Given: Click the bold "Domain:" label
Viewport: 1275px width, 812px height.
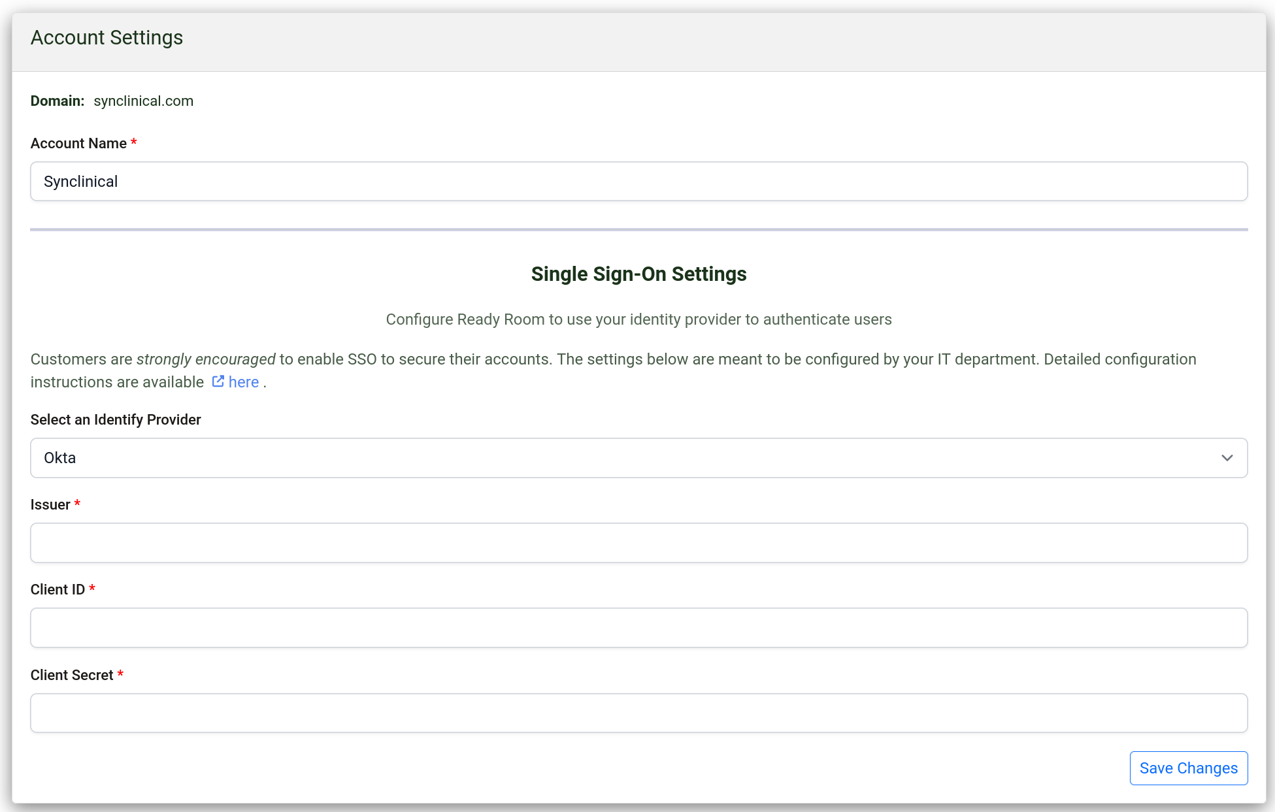Looking at the screenshot, I should pyautogui.click(x=58, y=101).
